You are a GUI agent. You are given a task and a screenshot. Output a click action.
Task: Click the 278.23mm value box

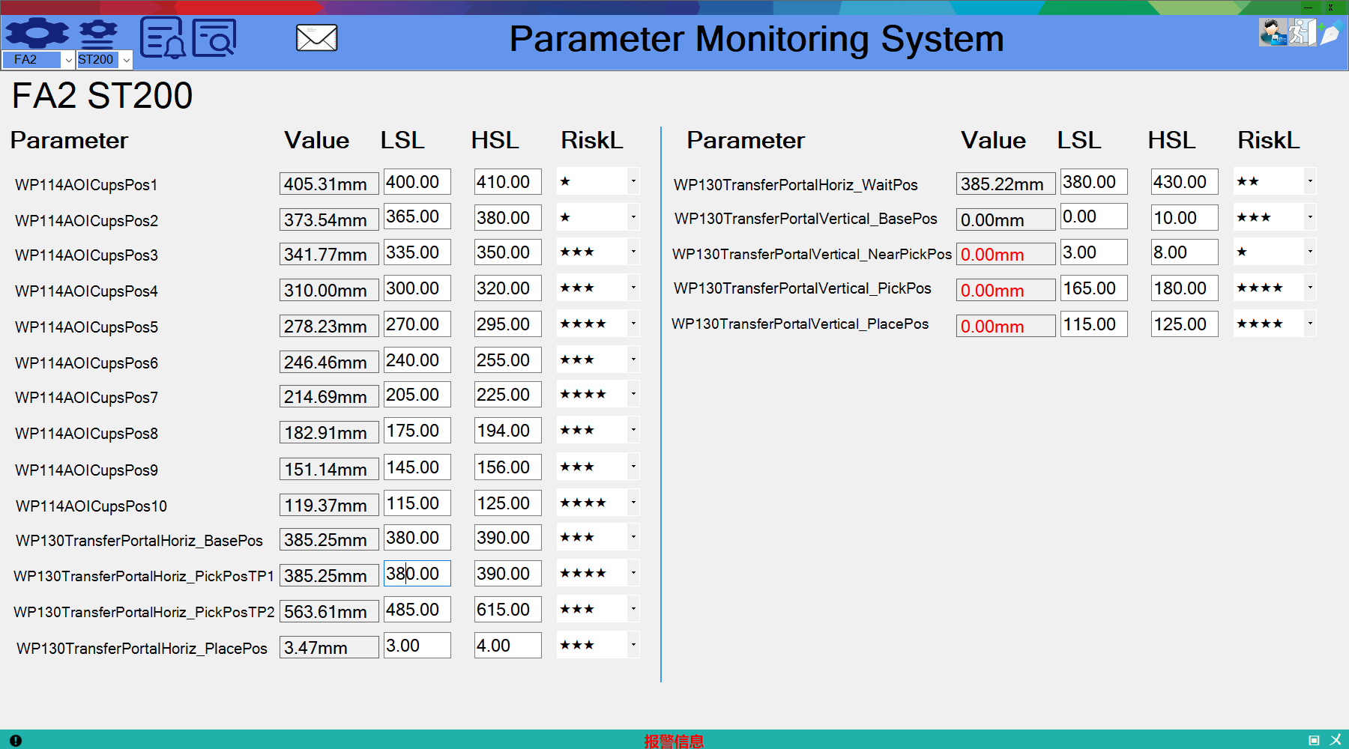tap(329, 326)
